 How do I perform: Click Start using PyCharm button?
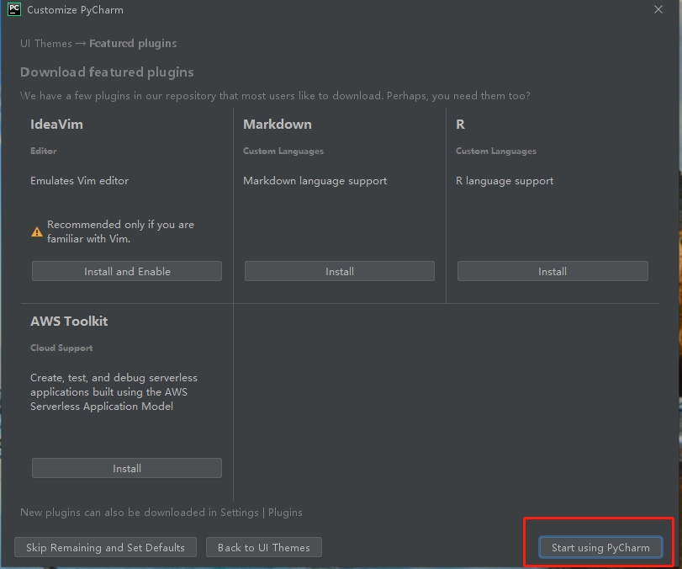click(600, 547)
